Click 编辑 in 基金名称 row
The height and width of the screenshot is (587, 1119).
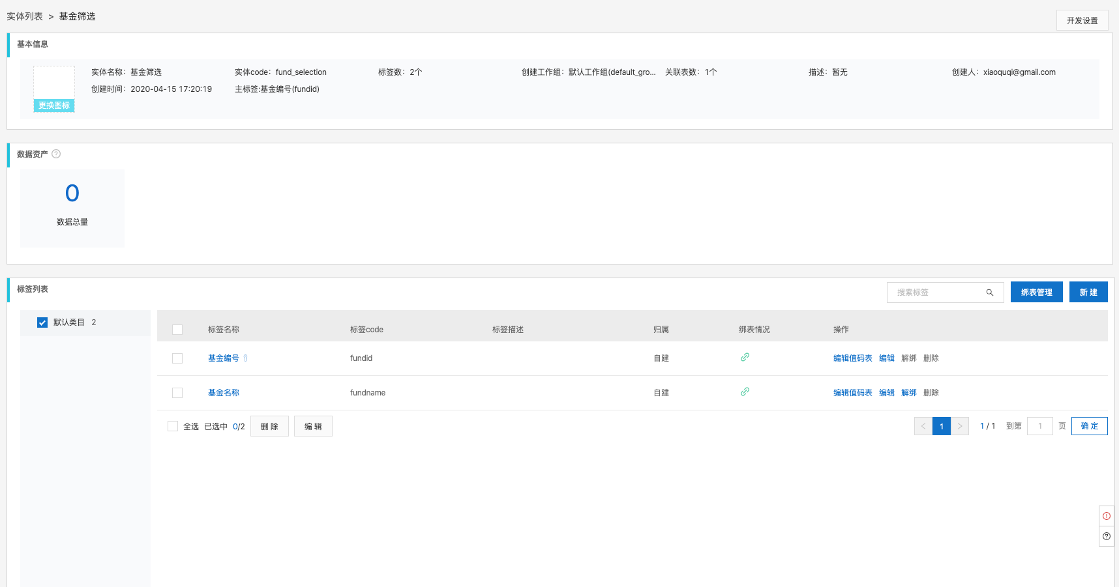(x=887, y=393)
